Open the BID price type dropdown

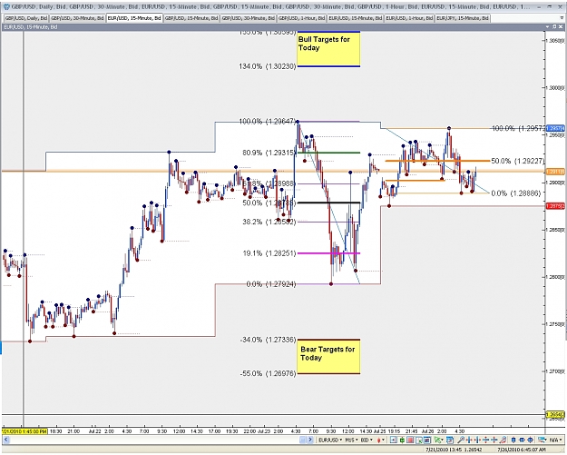click(367, 440)
